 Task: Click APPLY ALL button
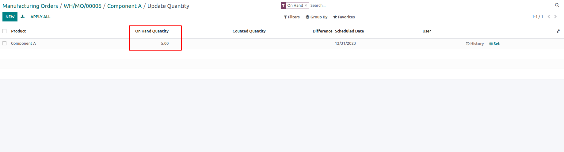40,17
